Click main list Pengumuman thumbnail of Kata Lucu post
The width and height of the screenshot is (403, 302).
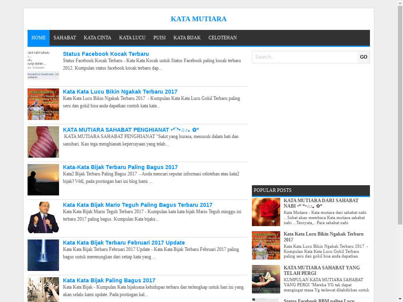pyautogui.click(x=43, y=104)
